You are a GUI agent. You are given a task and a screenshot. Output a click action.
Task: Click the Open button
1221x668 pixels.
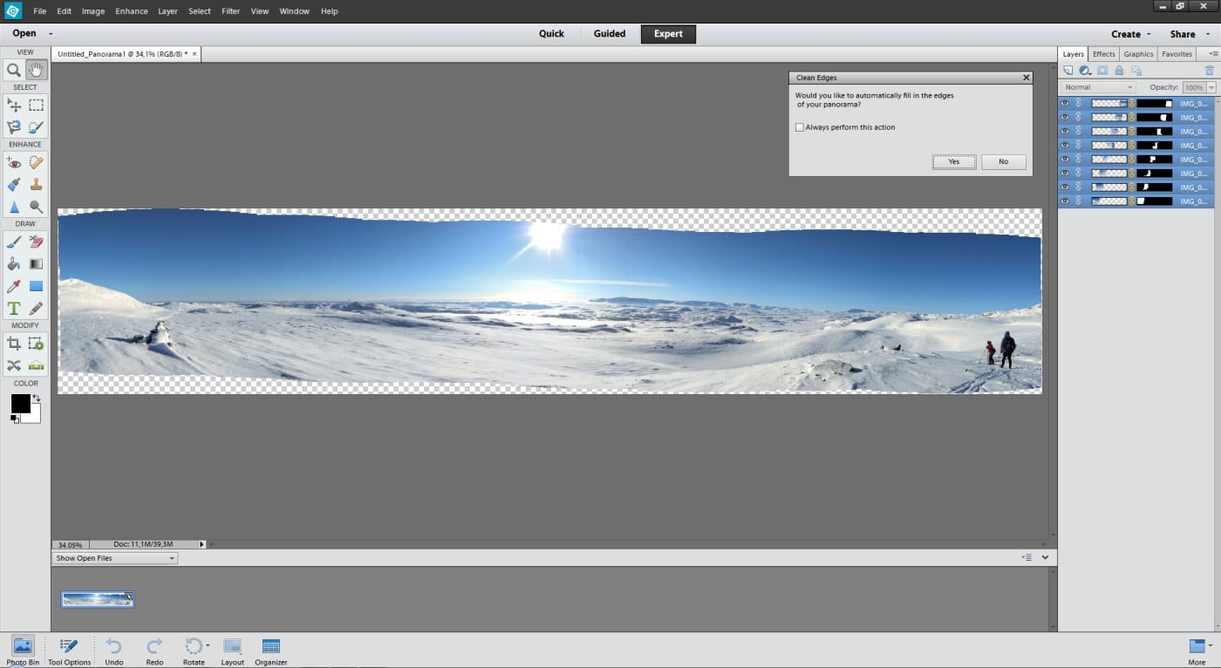(24, 33)
